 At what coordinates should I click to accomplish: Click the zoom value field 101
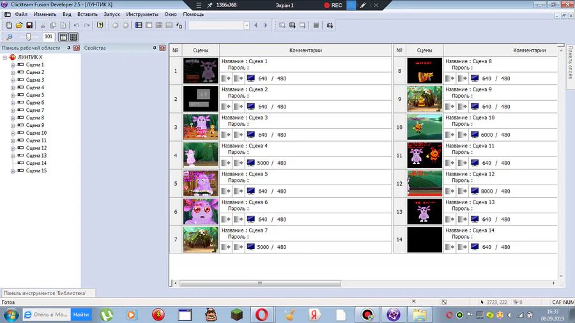coord(49,36)
